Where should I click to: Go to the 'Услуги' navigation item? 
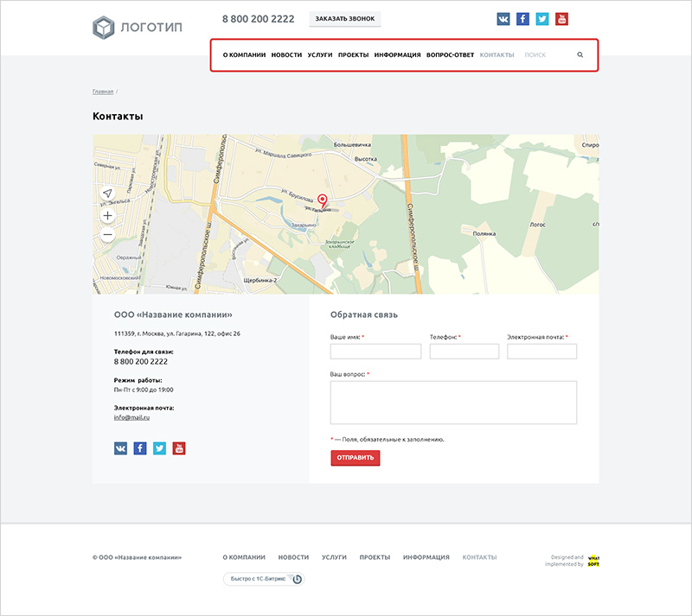[320, 55]
